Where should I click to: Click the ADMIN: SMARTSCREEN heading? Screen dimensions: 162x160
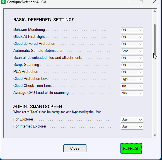pos(38,106)
